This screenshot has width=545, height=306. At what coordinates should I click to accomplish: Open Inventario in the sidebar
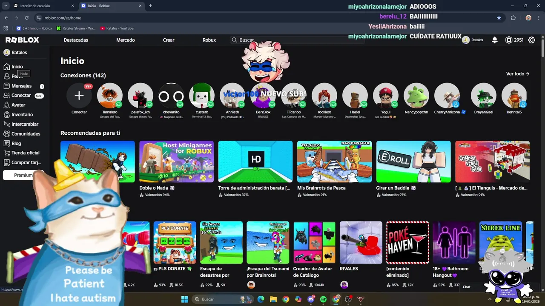pyautogui.click(x=22, y=115)
